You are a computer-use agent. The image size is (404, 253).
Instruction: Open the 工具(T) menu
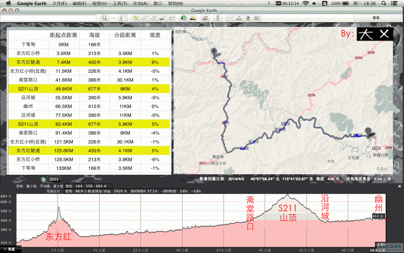(120, 3)
